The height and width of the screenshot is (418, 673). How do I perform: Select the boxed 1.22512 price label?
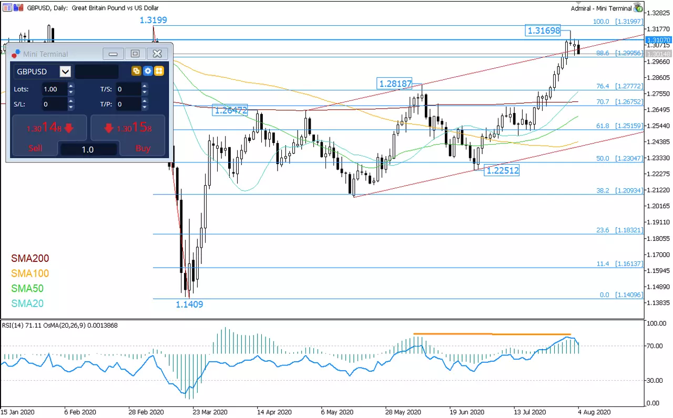502,170
